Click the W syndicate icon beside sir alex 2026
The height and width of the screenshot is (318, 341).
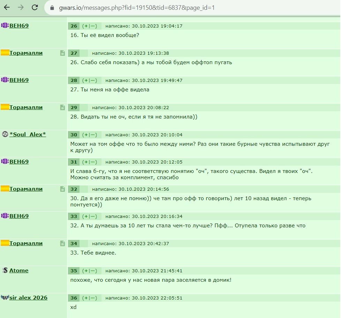click(5, 297)
